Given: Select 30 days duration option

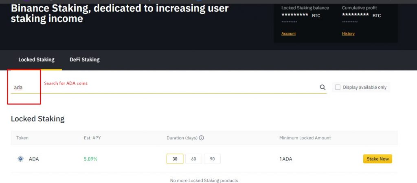Looking at the screenshot, I should (175, 159).
